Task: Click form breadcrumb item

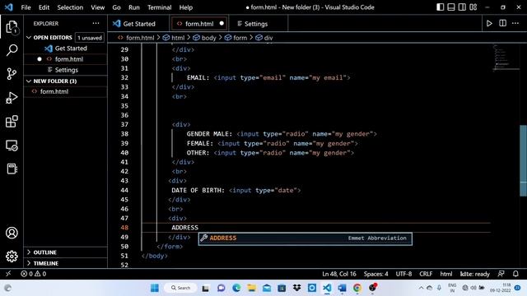Action: coord(236,38)
